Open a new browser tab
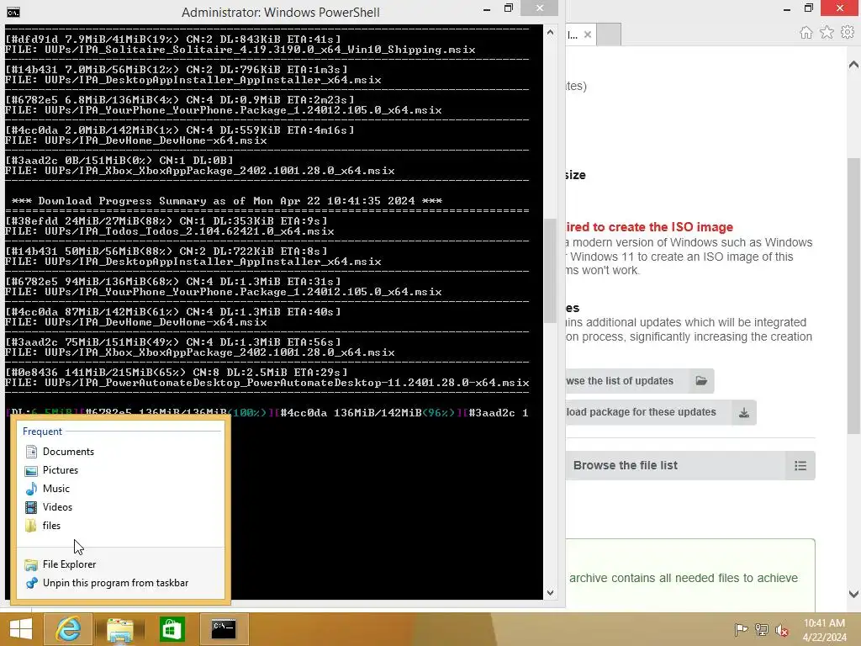 (609, 34)
